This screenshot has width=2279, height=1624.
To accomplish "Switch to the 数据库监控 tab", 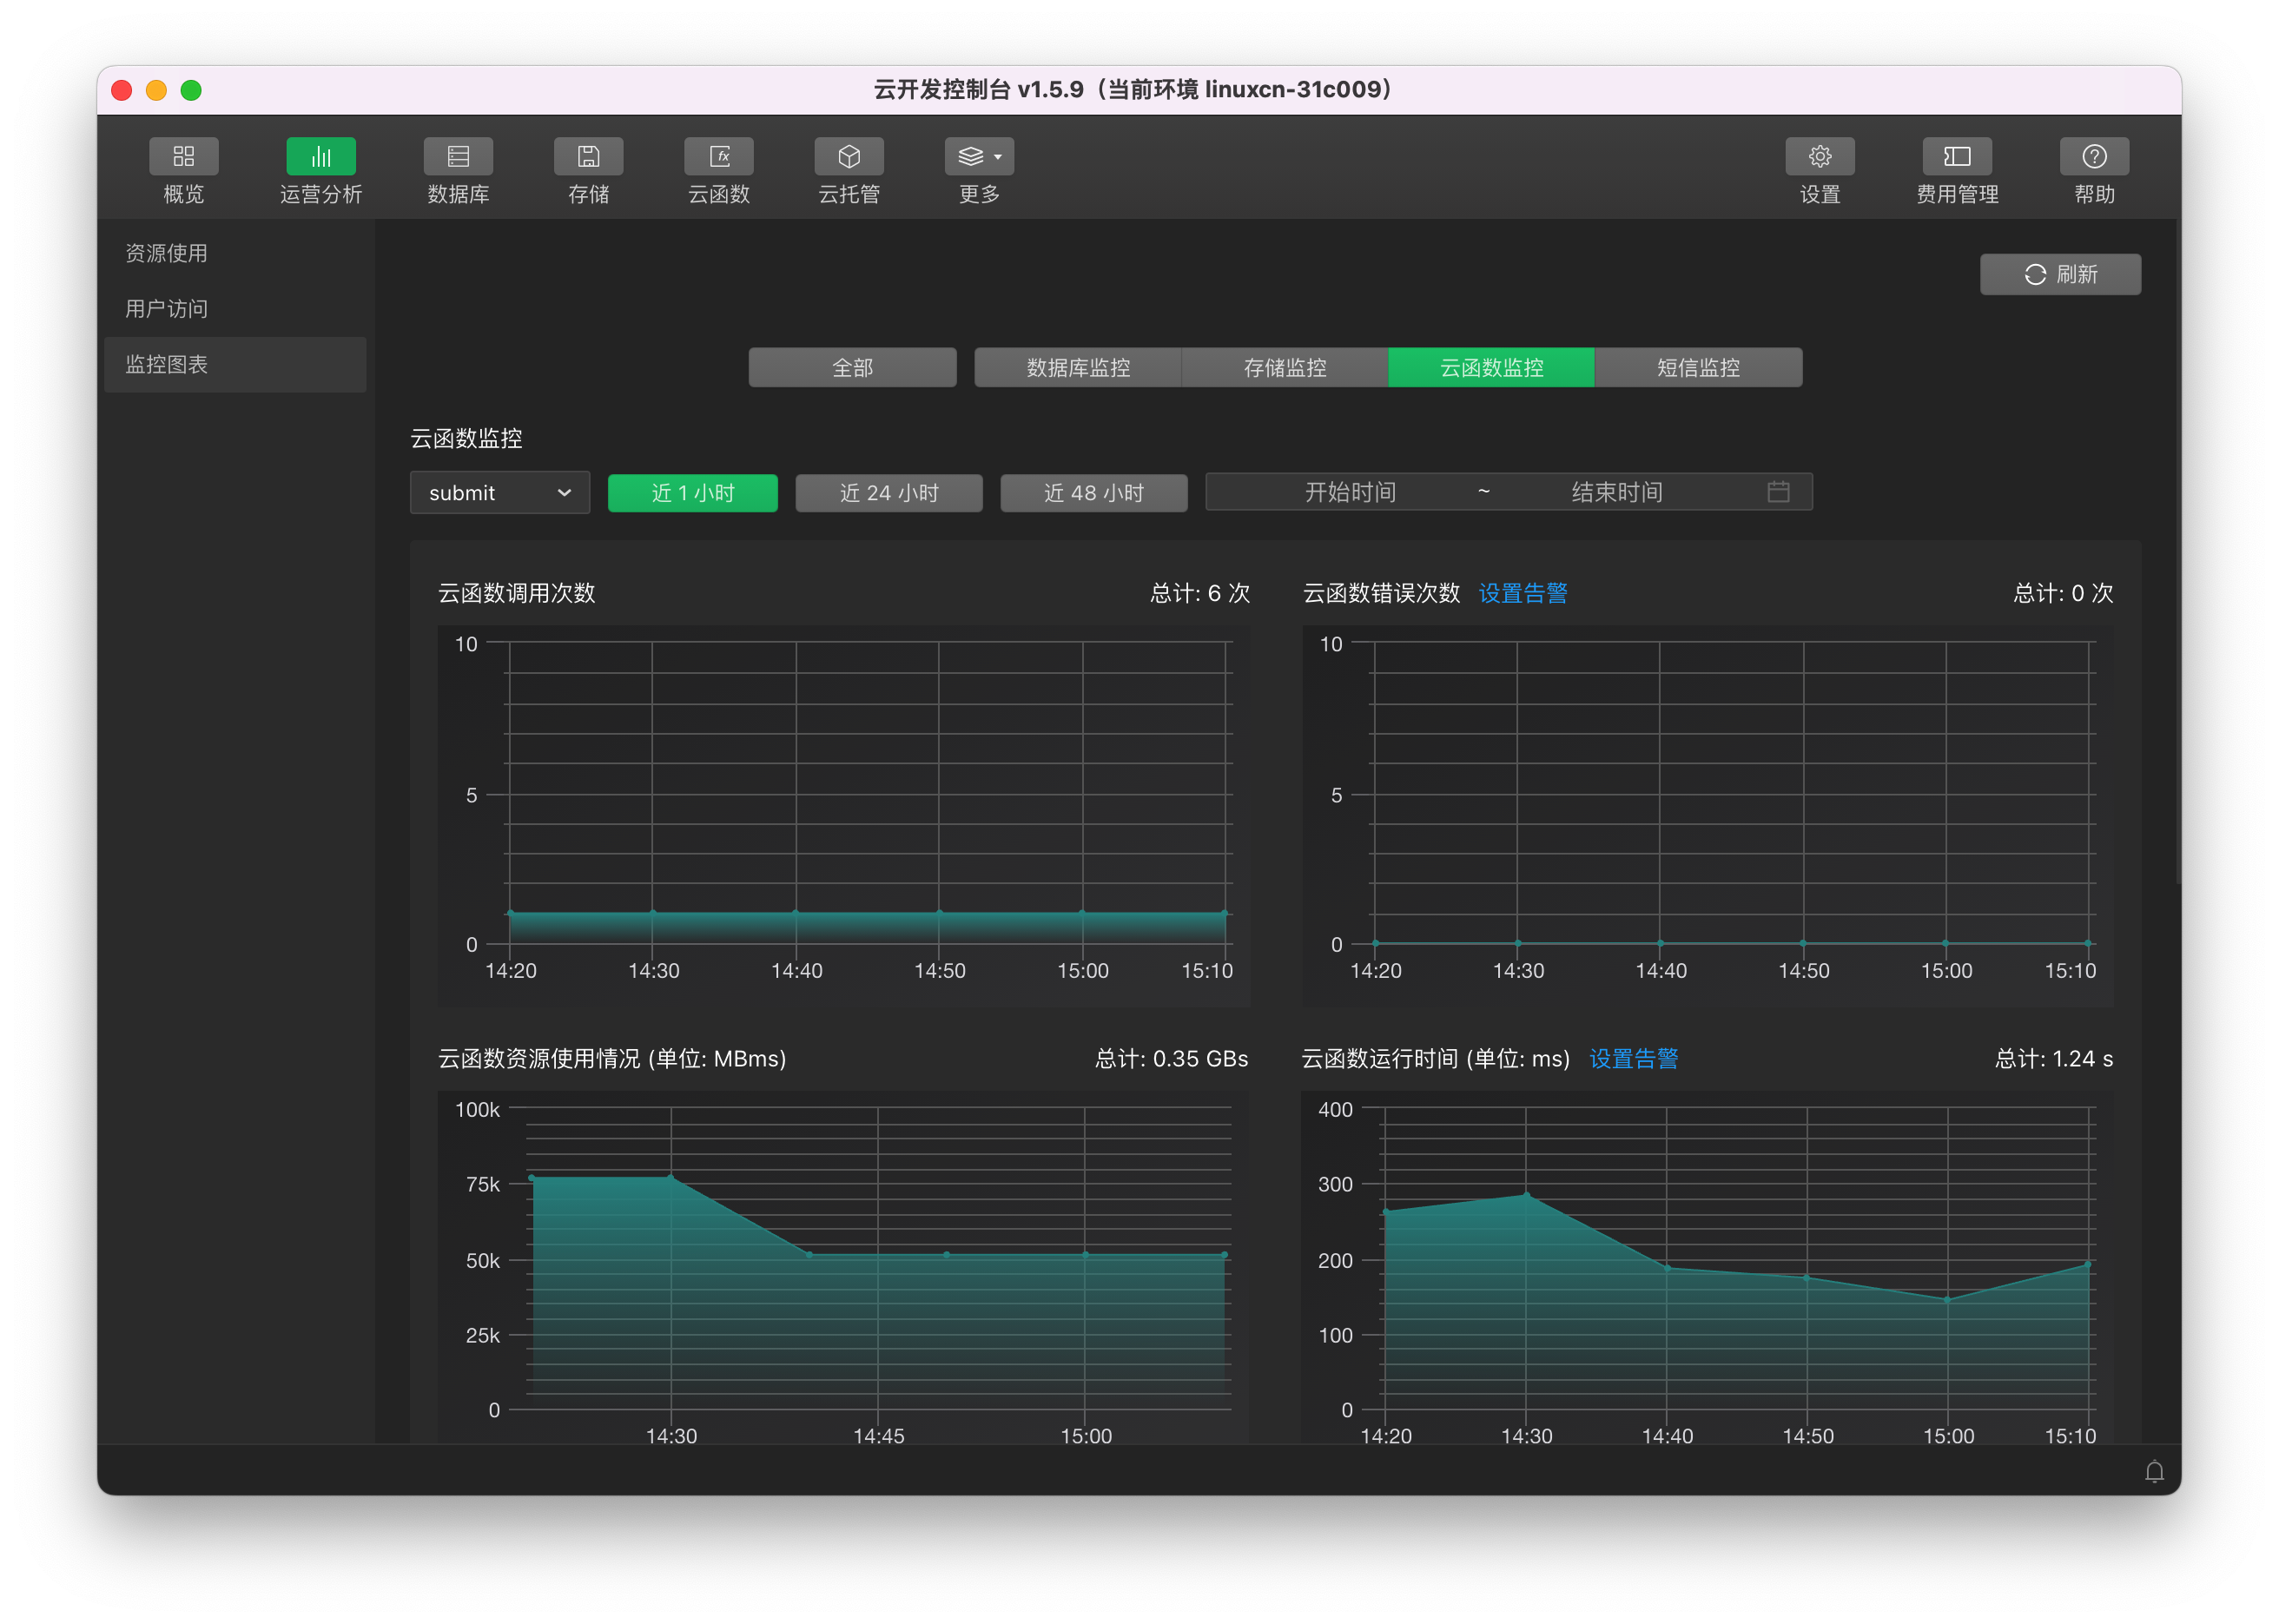I will tap(1077, 368).
